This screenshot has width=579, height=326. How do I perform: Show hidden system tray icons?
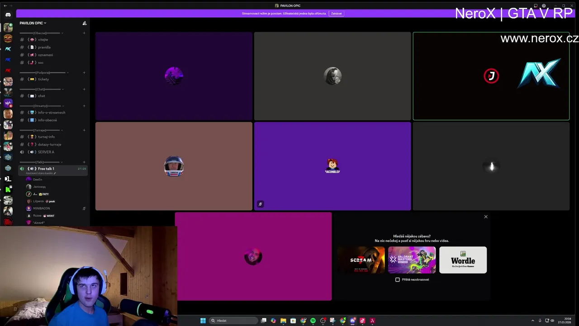pos(533,321)
